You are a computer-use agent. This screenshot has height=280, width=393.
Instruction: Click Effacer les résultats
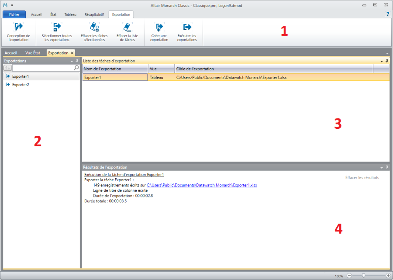click(362, 178)
